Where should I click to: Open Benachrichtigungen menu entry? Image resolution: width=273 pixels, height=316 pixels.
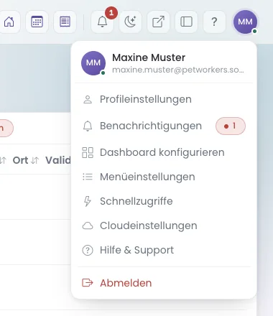[164, 126]
